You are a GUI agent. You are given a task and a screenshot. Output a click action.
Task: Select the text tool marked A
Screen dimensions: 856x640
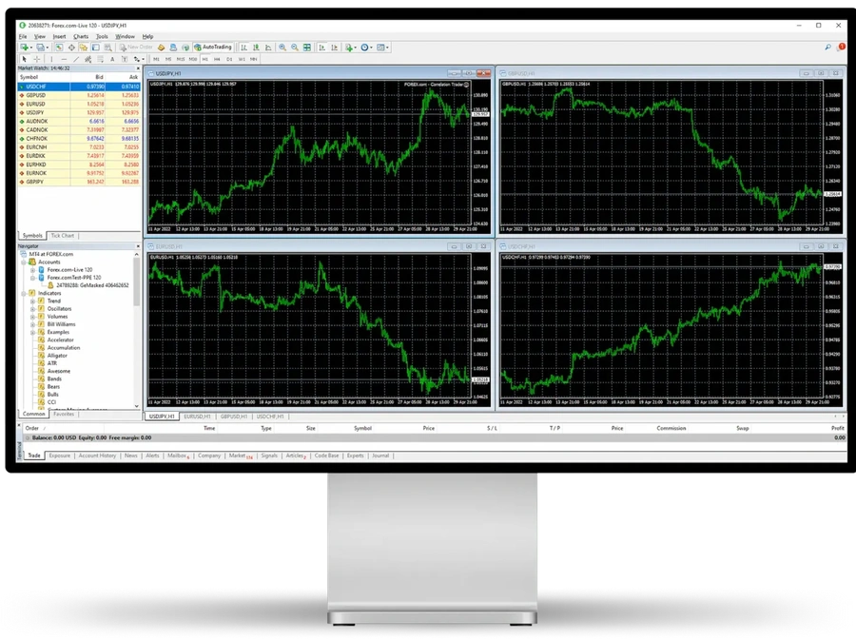[x=112, y=59]
